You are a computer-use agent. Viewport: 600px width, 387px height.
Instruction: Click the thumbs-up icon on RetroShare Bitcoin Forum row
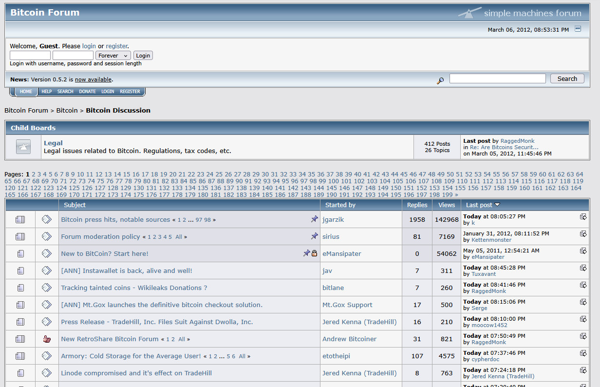pos(47,338)
